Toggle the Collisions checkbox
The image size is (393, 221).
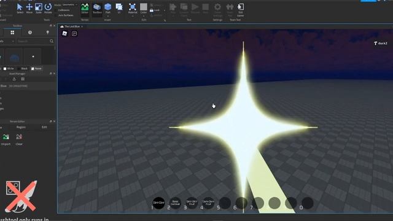tap(56, 10)
